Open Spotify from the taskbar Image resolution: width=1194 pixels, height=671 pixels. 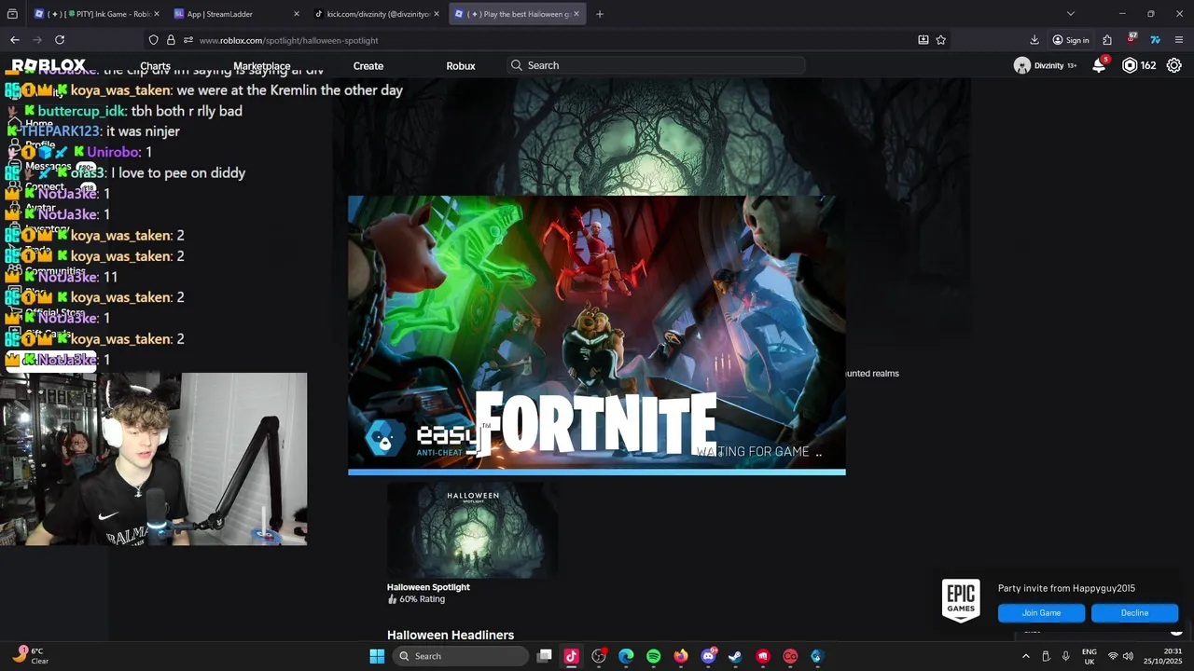coord(653,656)
